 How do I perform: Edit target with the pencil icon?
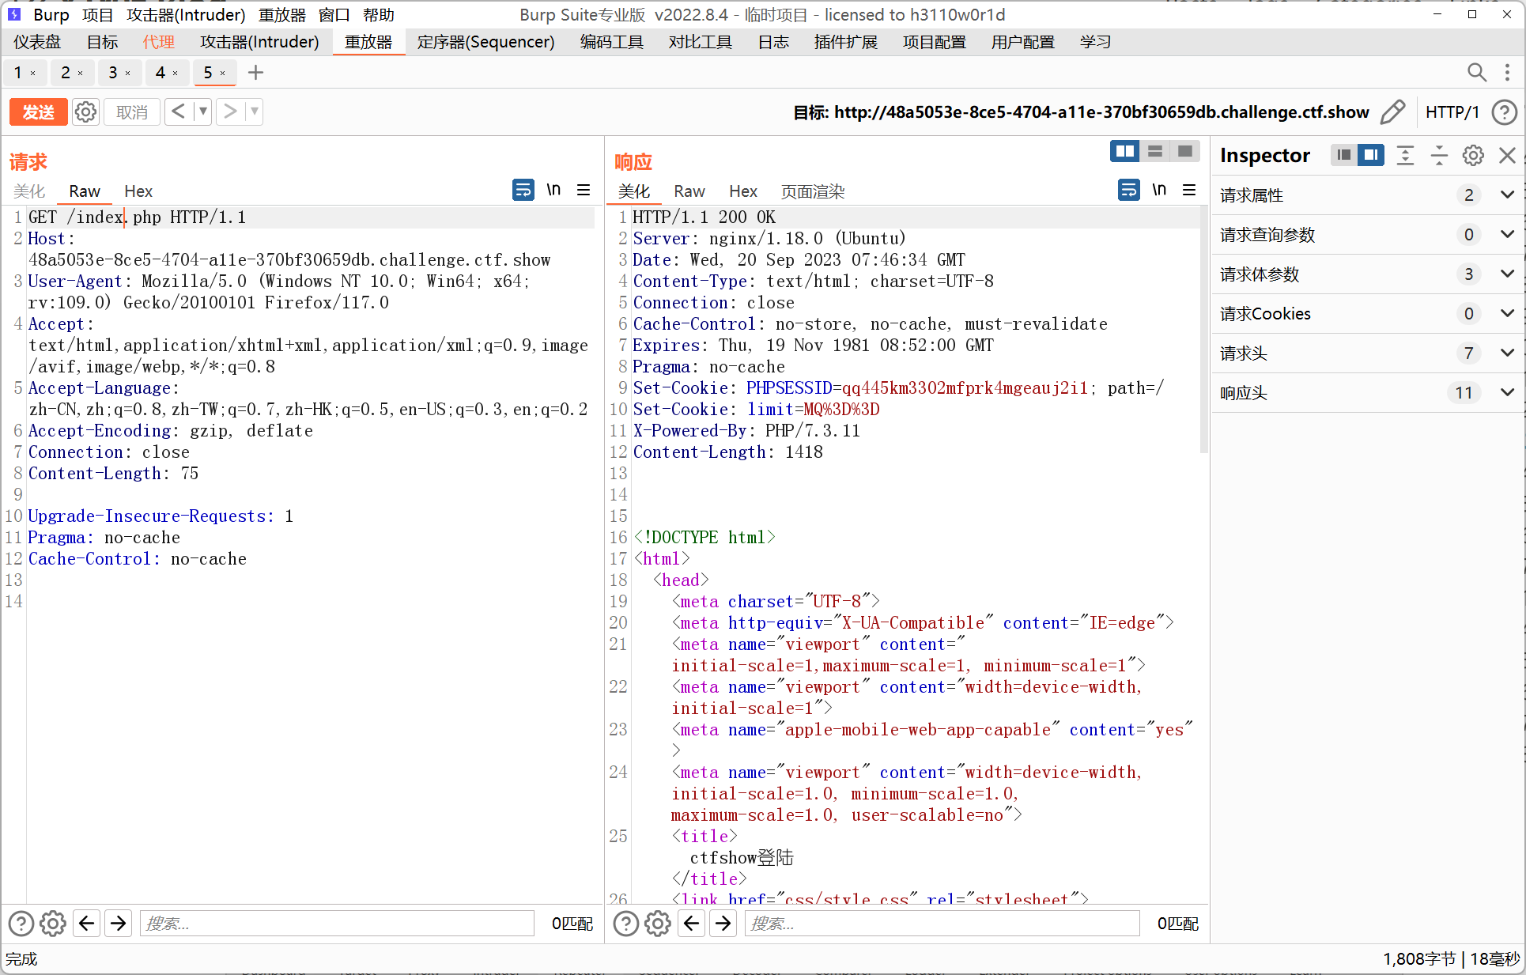click(1392, 111)
